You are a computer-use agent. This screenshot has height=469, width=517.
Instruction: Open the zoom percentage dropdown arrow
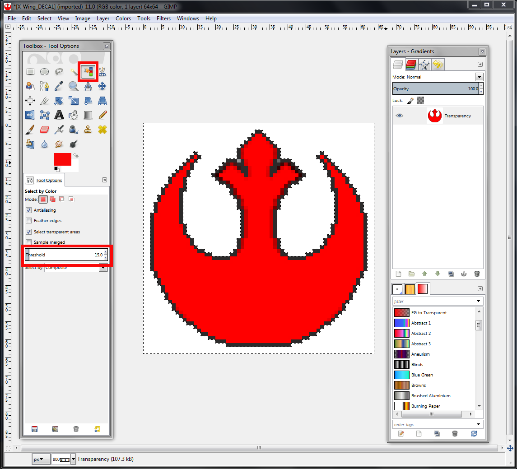point(74,459)
